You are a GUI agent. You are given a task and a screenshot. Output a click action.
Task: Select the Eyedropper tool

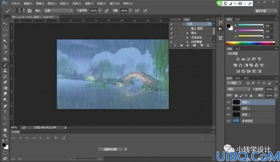5,53
